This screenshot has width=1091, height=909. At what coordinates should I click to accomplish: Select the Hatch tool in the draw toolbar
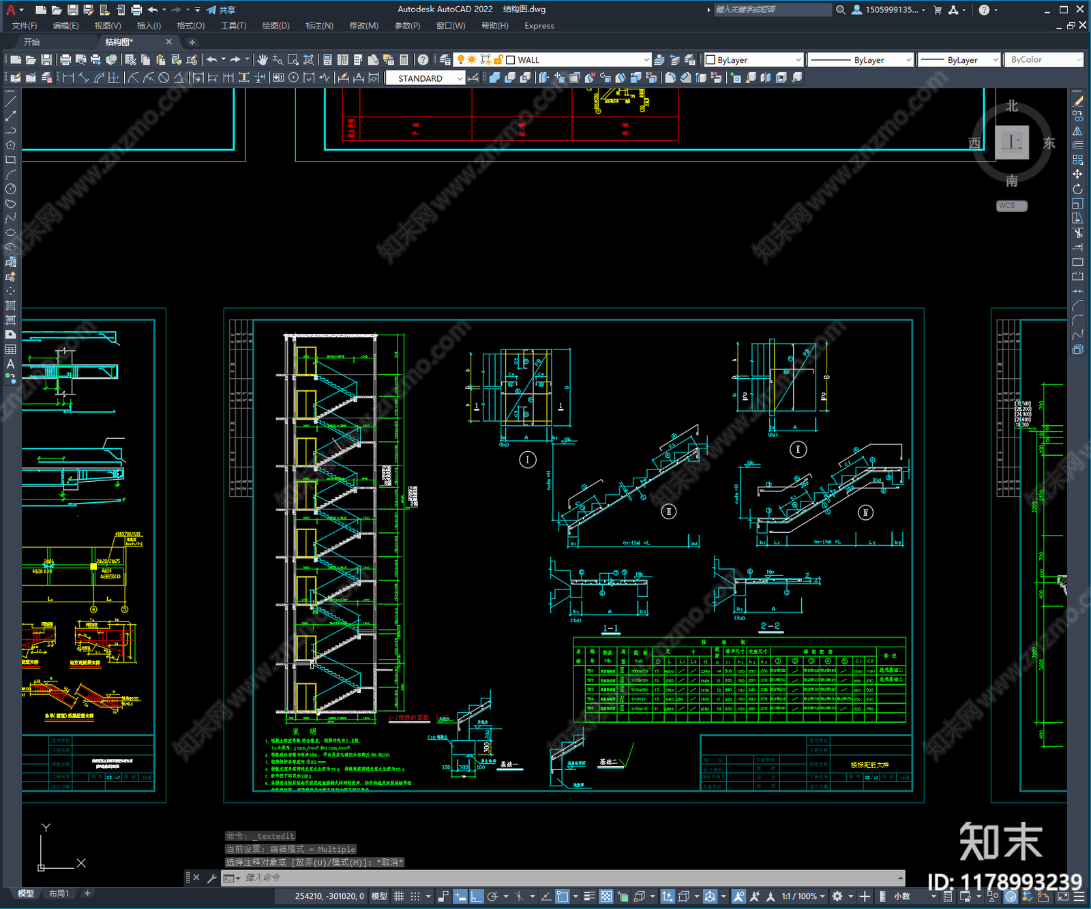click(10, 305)
